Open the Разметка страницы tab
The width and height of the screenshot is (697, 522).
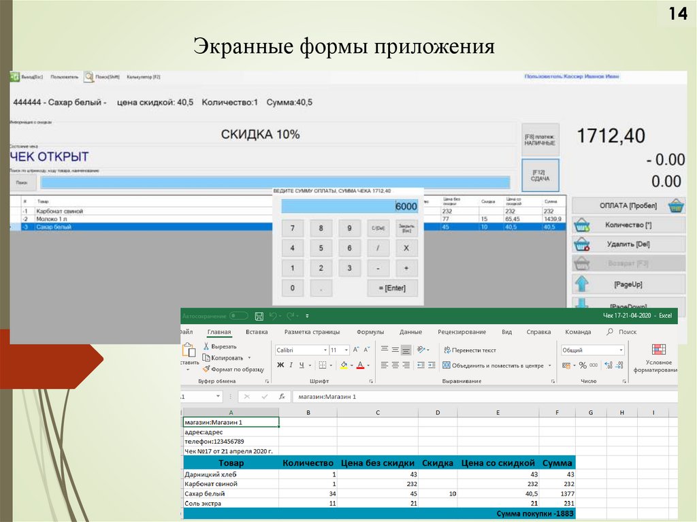click(x=312, y=331)
